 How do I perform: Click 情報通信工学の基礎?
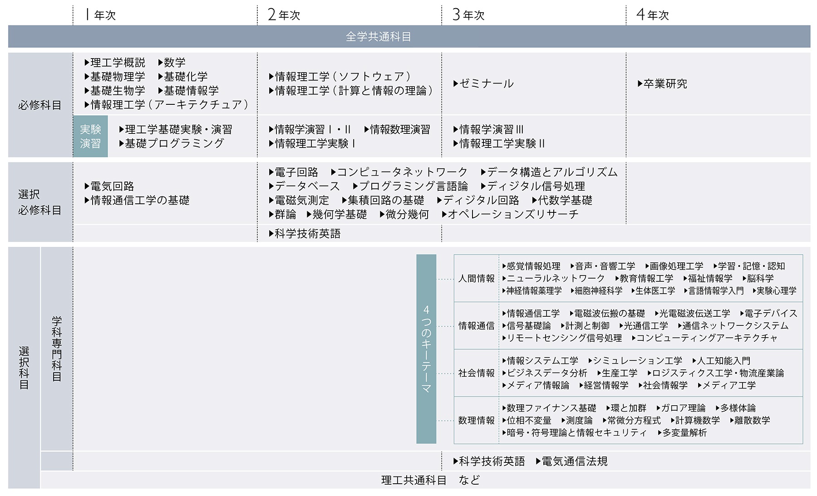click(137, 200)
